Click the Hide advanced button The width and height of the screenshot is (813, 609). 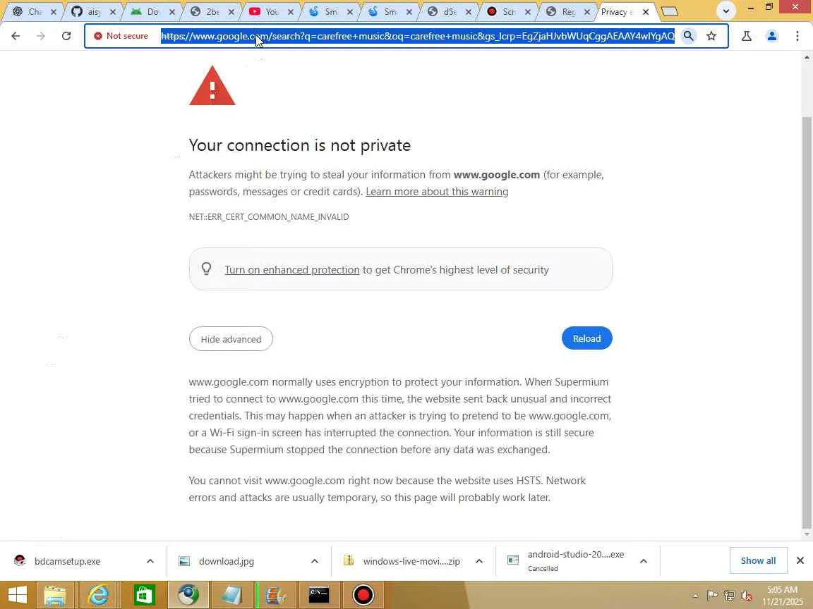pyautogui.click(x=231, y=338)
